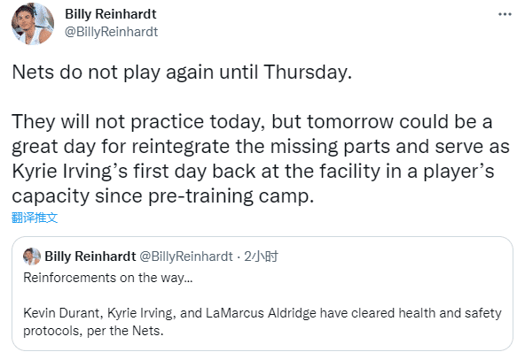Click @BillyReinhardt handle inside quoted tweet
This screenshot has width=517, height=352.
[x=186, y=256]
